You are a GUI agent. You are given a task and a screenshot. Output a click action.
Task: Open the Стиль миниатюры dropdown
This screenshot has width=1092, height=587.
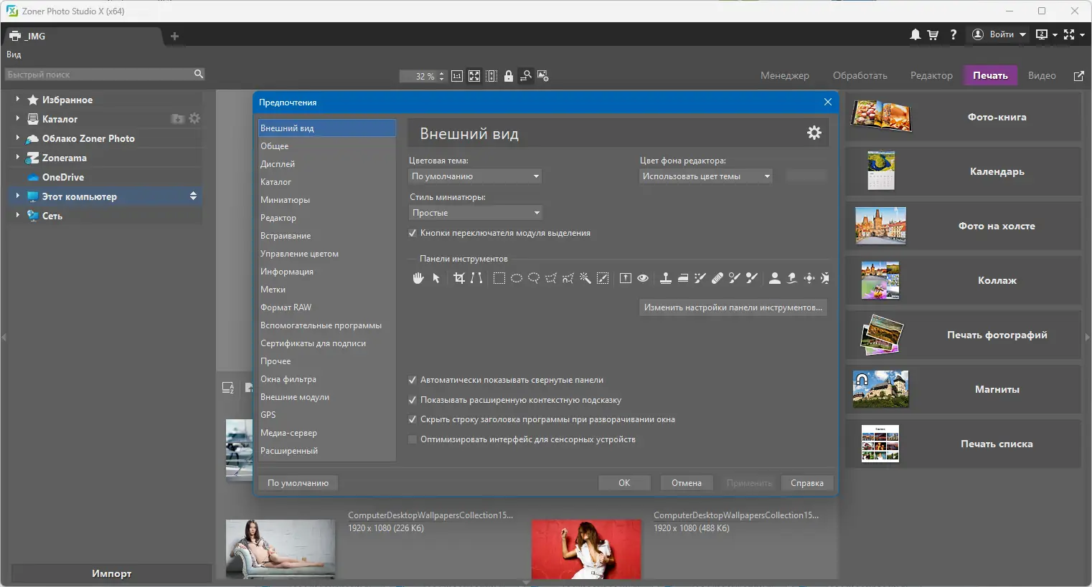(x=475, y=213)
